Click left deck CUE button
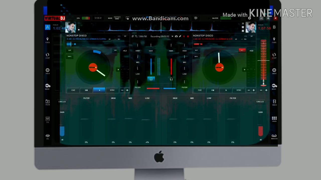 click(x=73, y=90)
